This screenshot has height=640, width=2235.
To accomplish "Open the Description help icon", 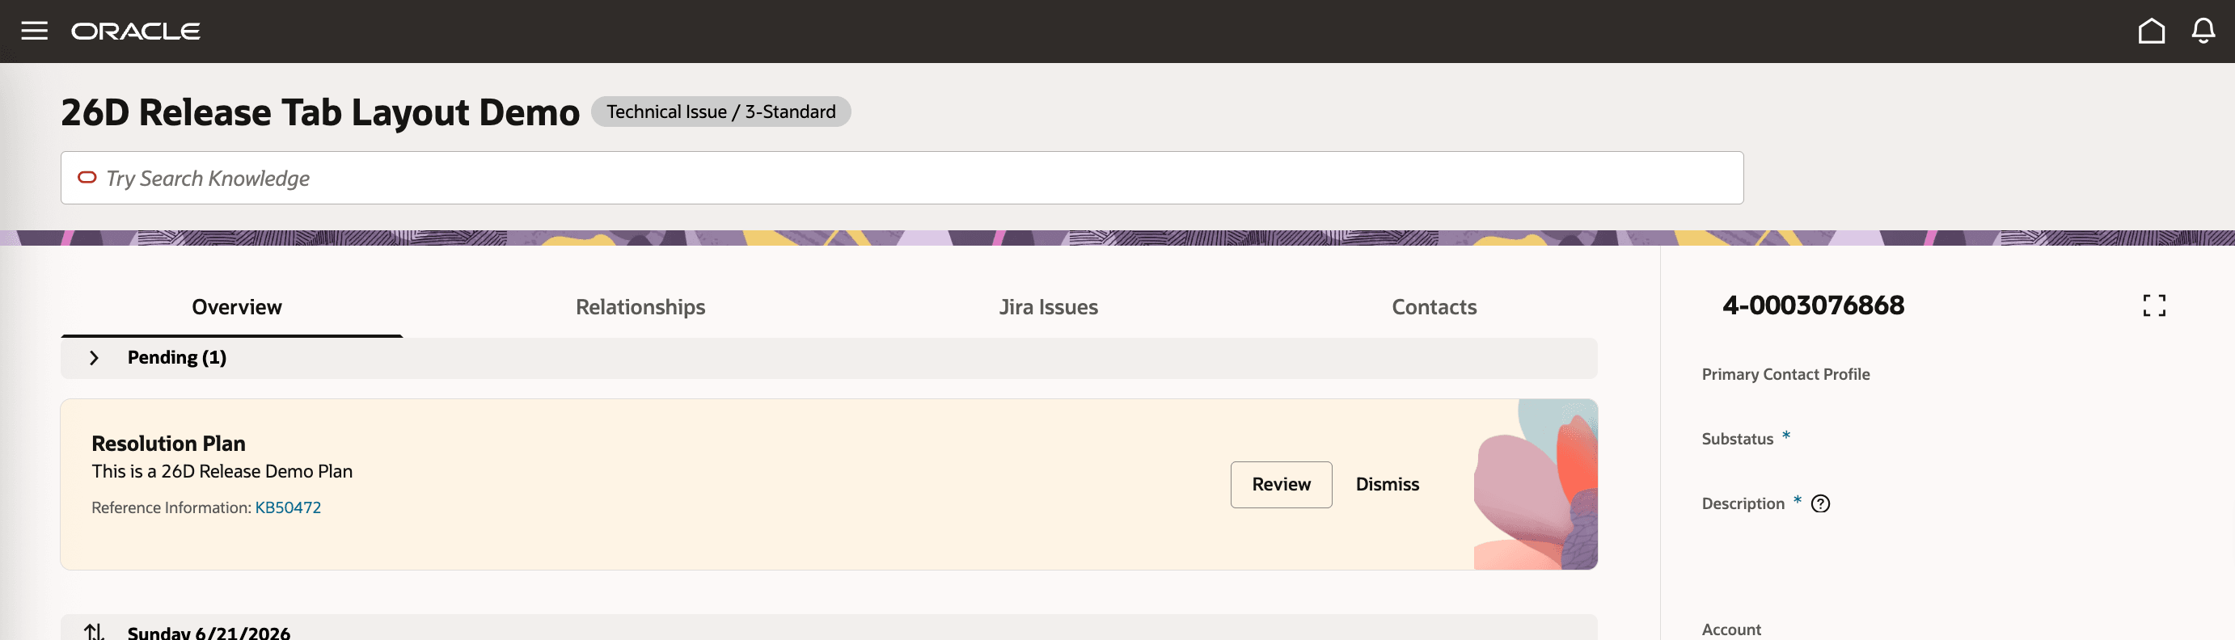I will click(1820, 504).
